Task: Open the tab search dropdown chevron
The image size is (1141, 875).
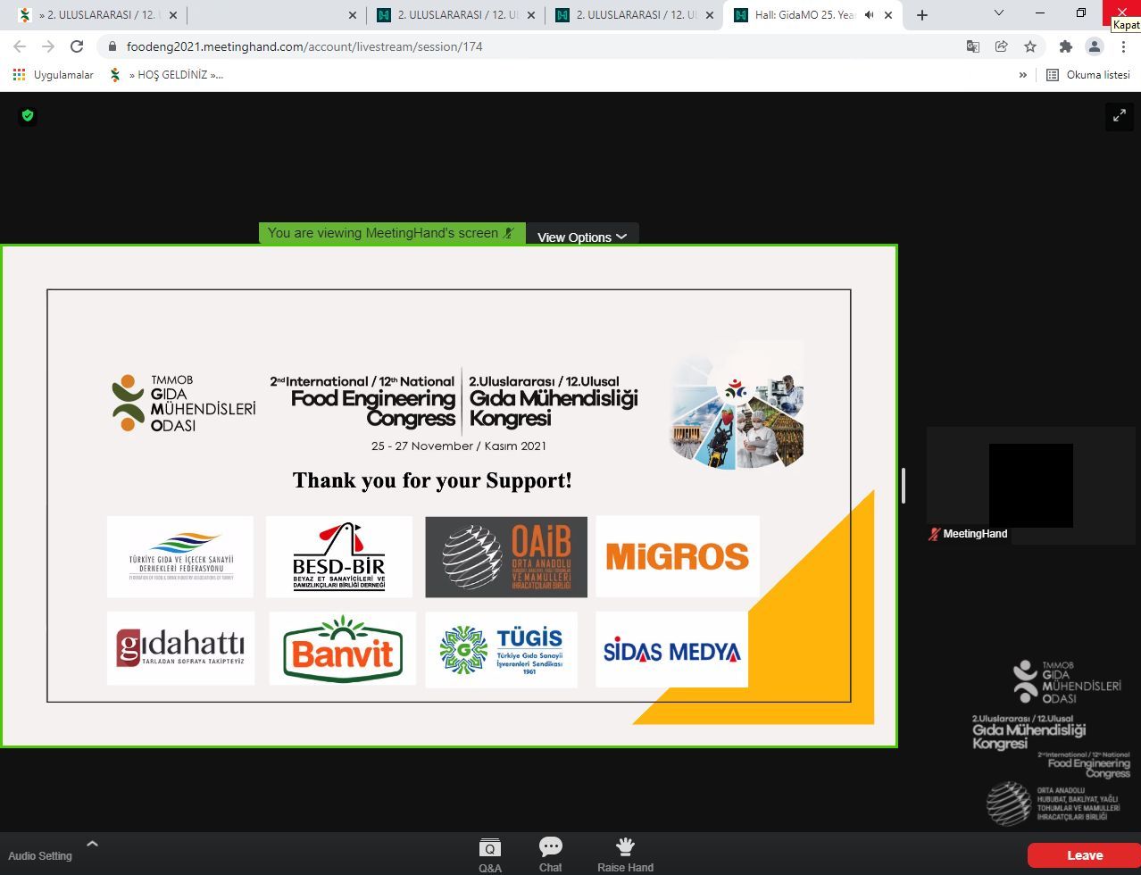Action: tap(999, 13)
